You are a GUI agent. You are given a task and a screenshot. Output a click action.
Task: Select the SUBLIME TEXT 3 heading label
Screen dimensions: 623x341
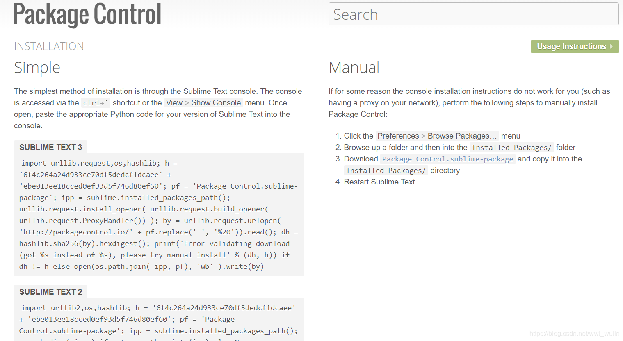(50, 147)
